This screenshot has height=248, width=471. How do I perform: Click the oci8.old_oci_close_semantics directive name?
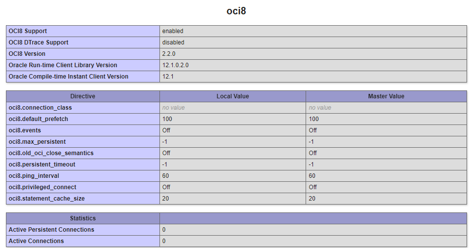point(51,153)
